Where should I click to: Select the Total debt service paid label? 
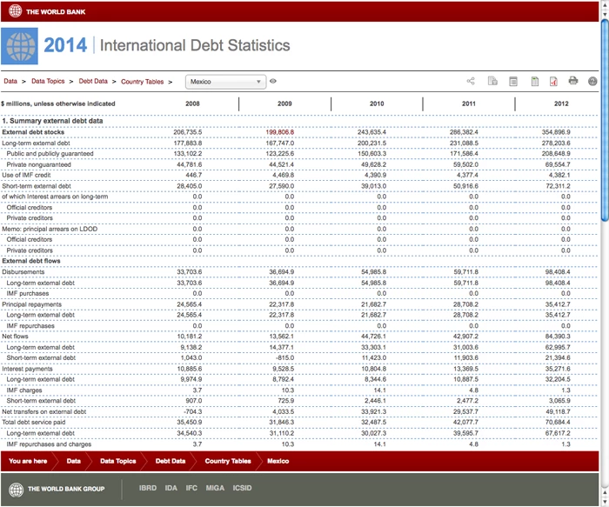[33, 422]
